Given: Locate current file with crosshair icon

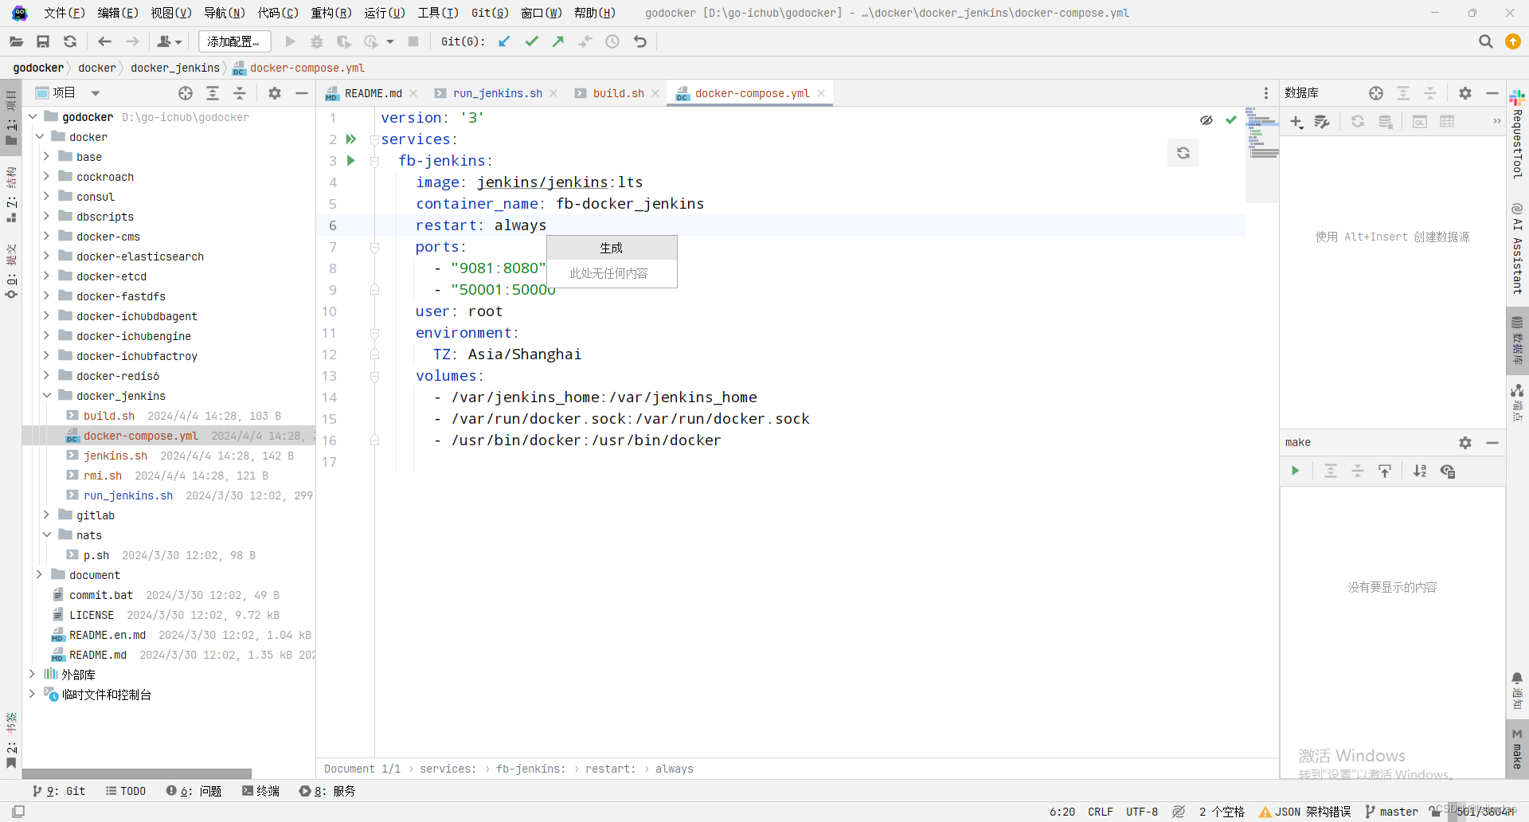Looking at the screenshot, I should coord(186,93).
